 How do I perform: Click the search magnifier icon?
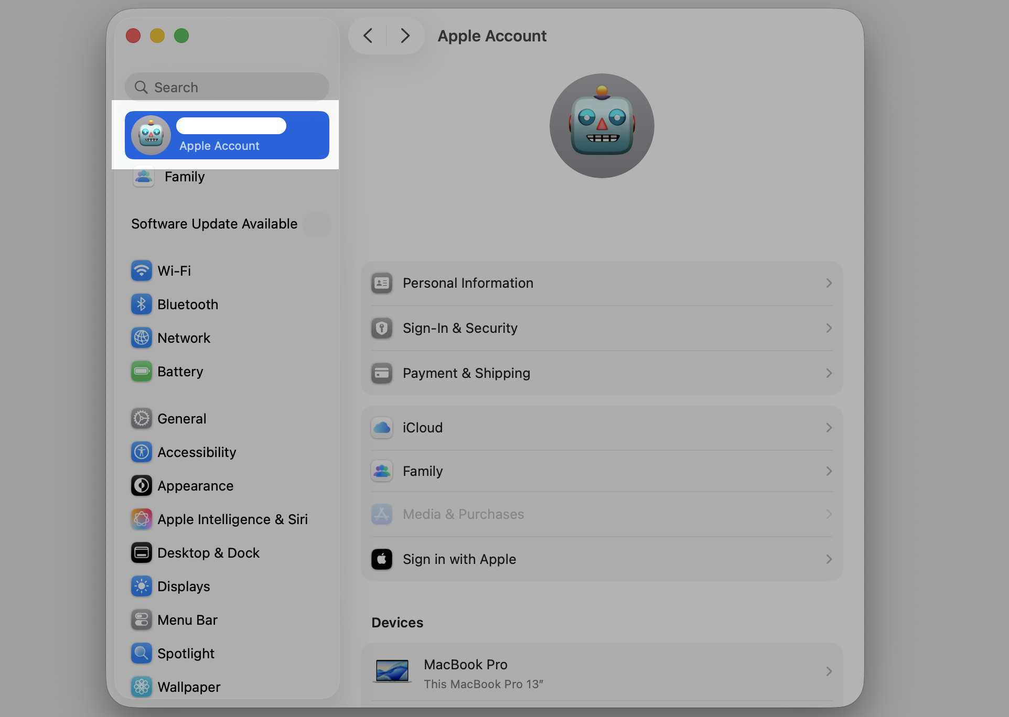(141, 87)
